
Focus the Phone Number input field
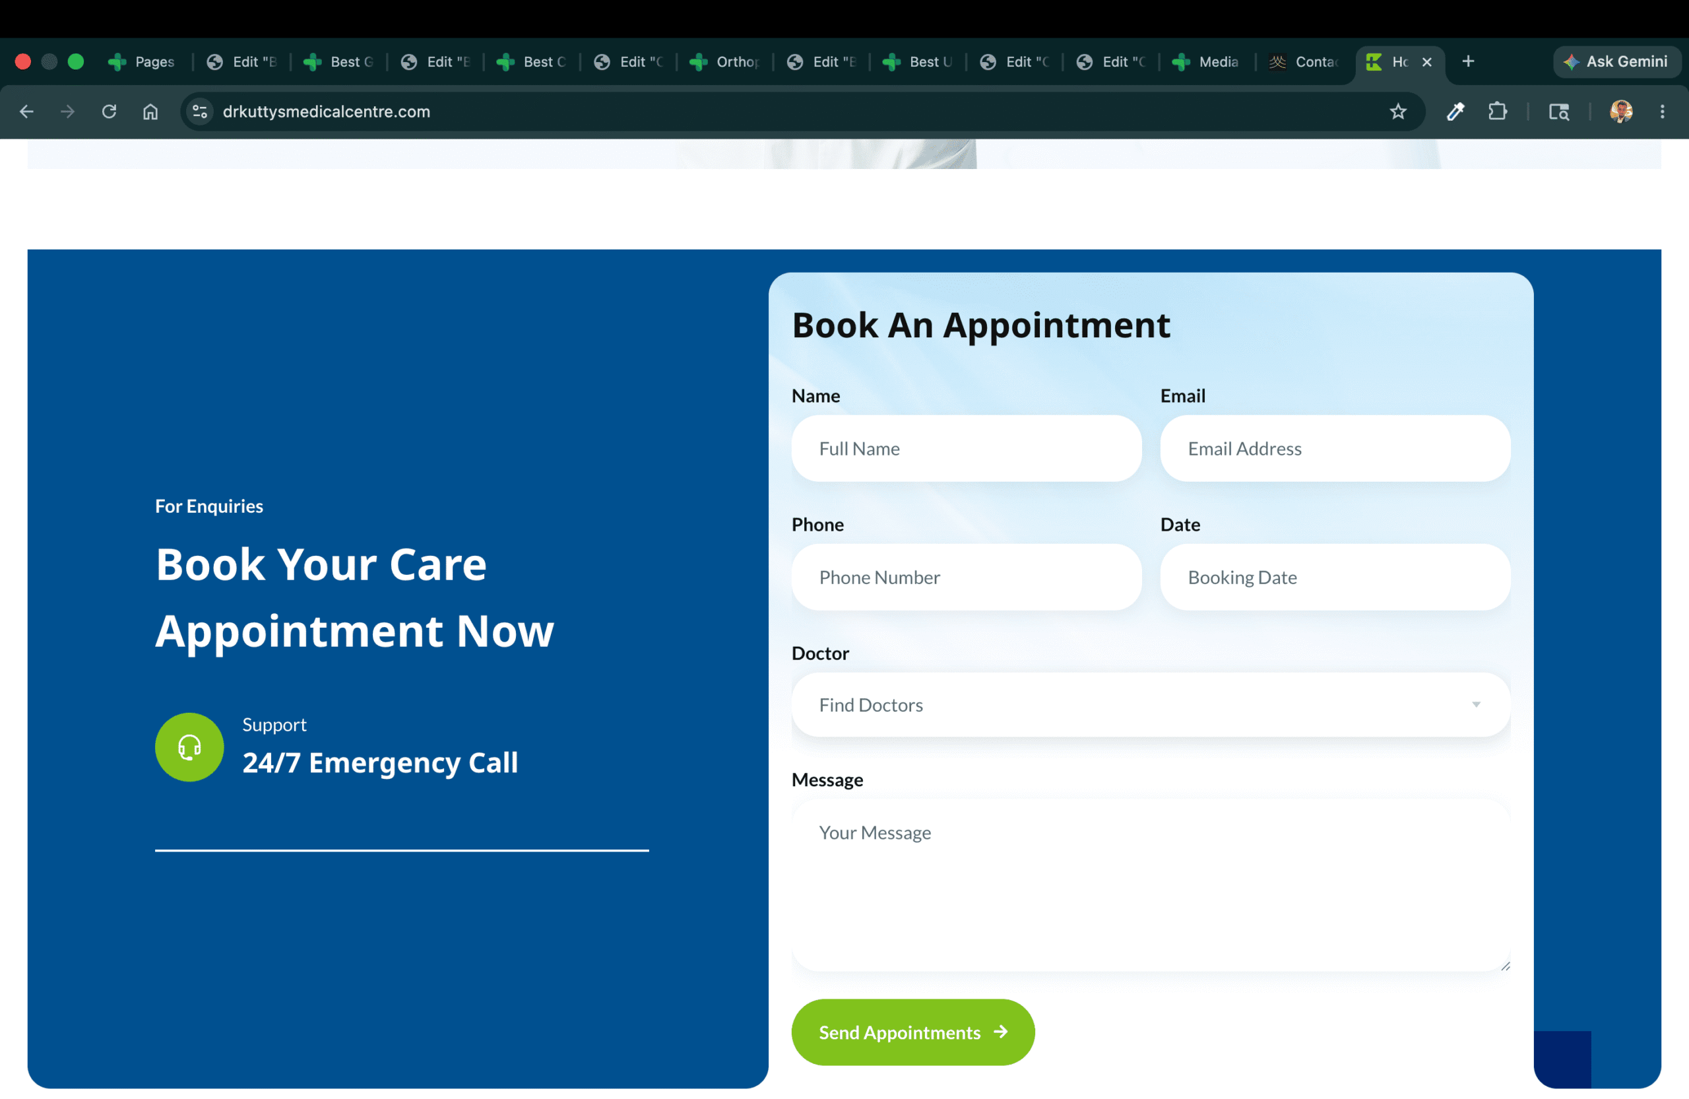pos(966,577)
